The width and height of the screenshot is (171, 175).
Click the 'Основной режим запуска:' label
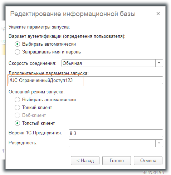tap(36, 92)
